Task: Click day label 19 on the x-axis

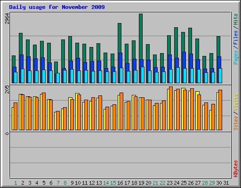Action: [141, 183]
